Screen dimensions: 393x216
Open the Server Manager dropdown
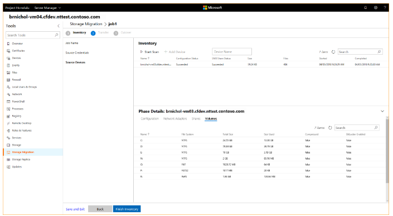pyautogui.click(x=47, y=8)
